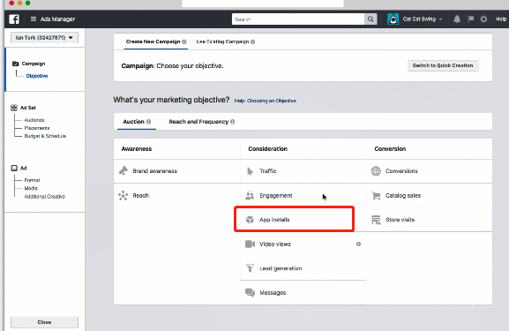Click the Cat Cat Swing profile avatar
This screenshot has height=331, width=509.
pyautogui.click(x=393, y=19)
